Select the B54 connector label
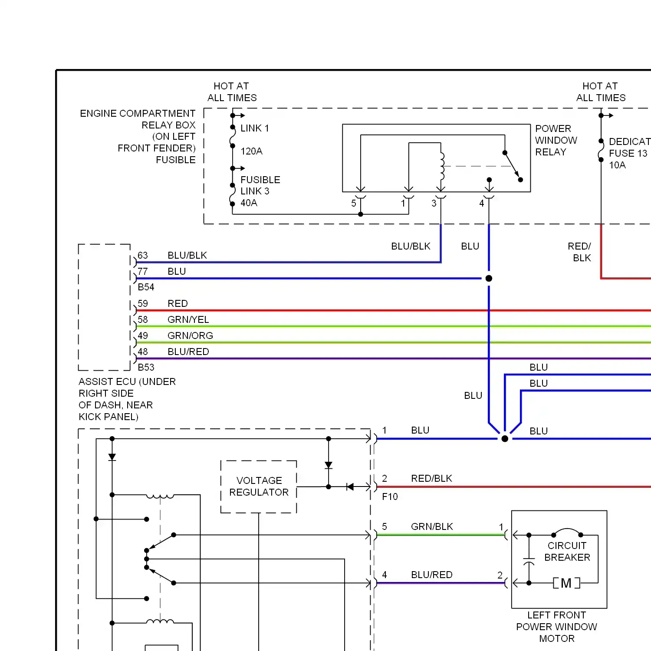This screenshot has height=651, width=651. [146, 287]
